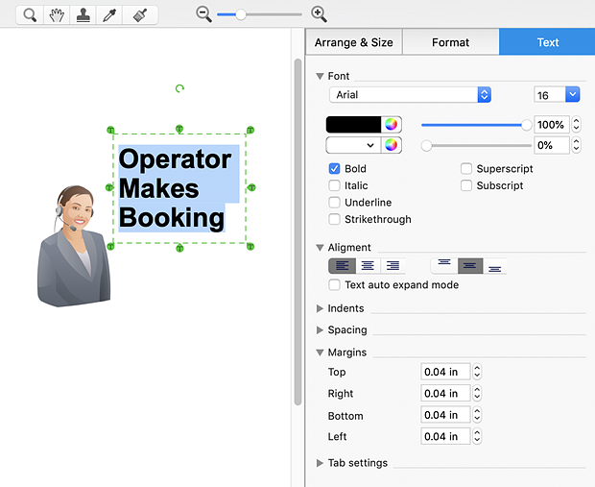This screenshot has width=595, height=487.
Task: Select the hand pan tool
Action: [57, 15]
